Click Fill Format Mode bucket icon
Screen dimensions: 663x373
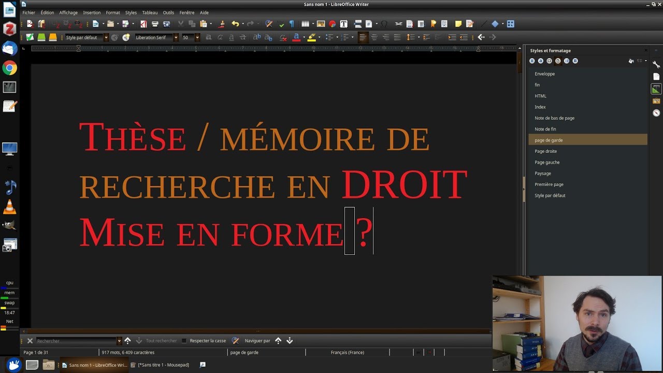(631, 61)
